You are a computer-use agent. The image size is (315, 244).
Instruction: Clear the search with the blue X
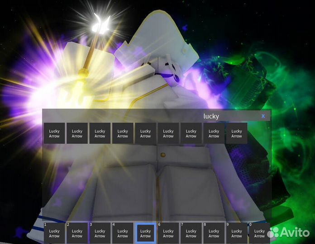pyautogui.click(x=263, y=116)
